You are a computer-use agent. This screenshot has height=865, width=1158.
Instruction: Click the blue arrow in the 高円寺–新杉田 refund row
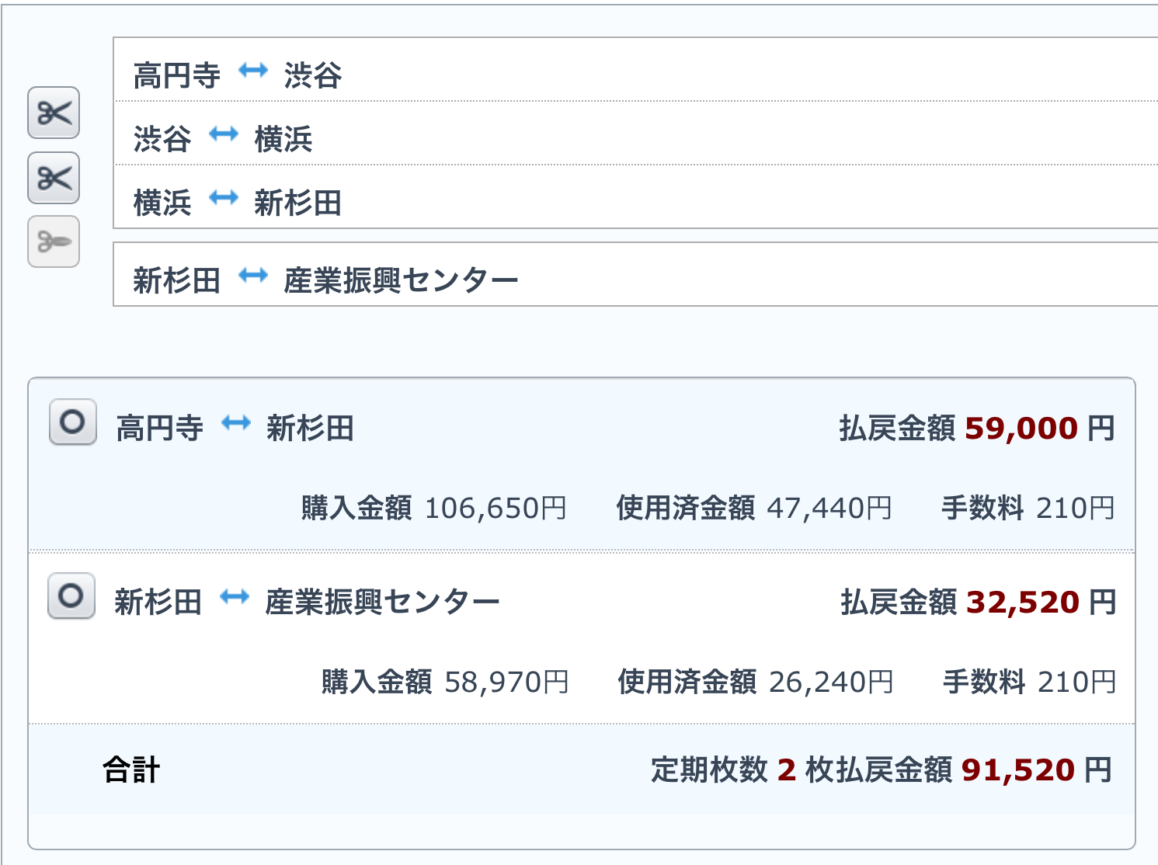(x=235, y=423)
